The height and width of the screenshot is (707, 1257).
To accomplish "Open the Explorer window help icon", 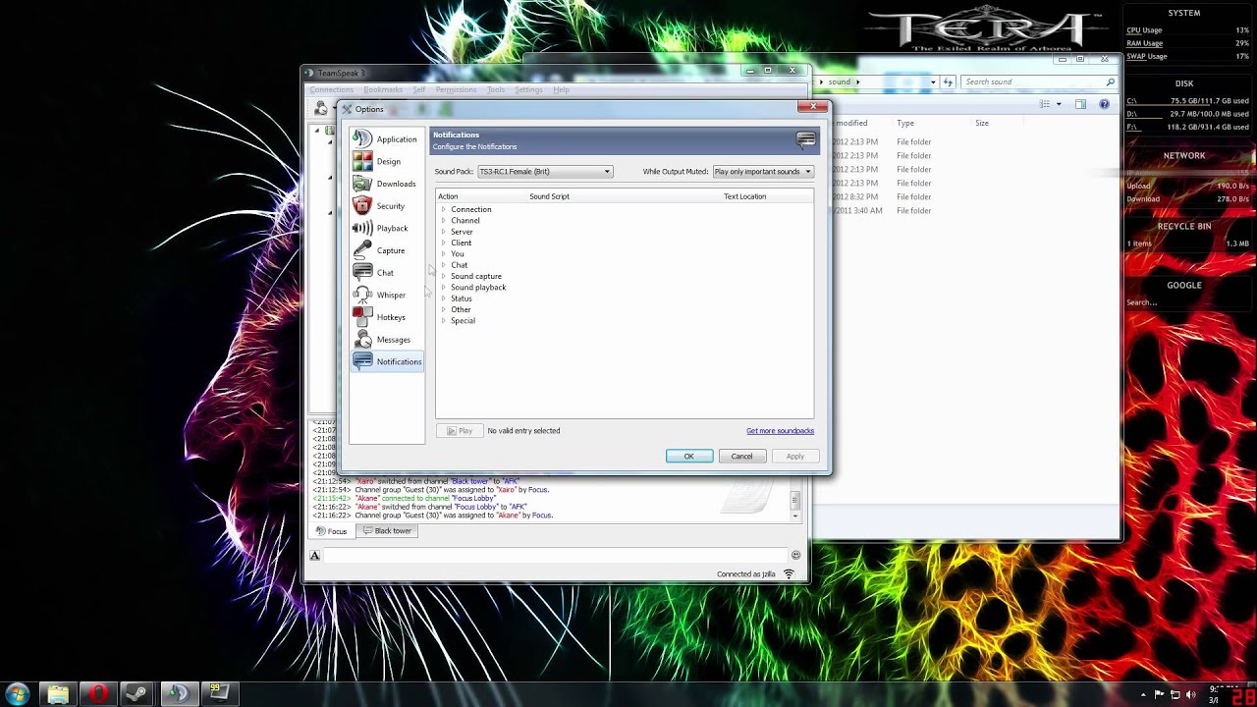I will (1104, 104).
